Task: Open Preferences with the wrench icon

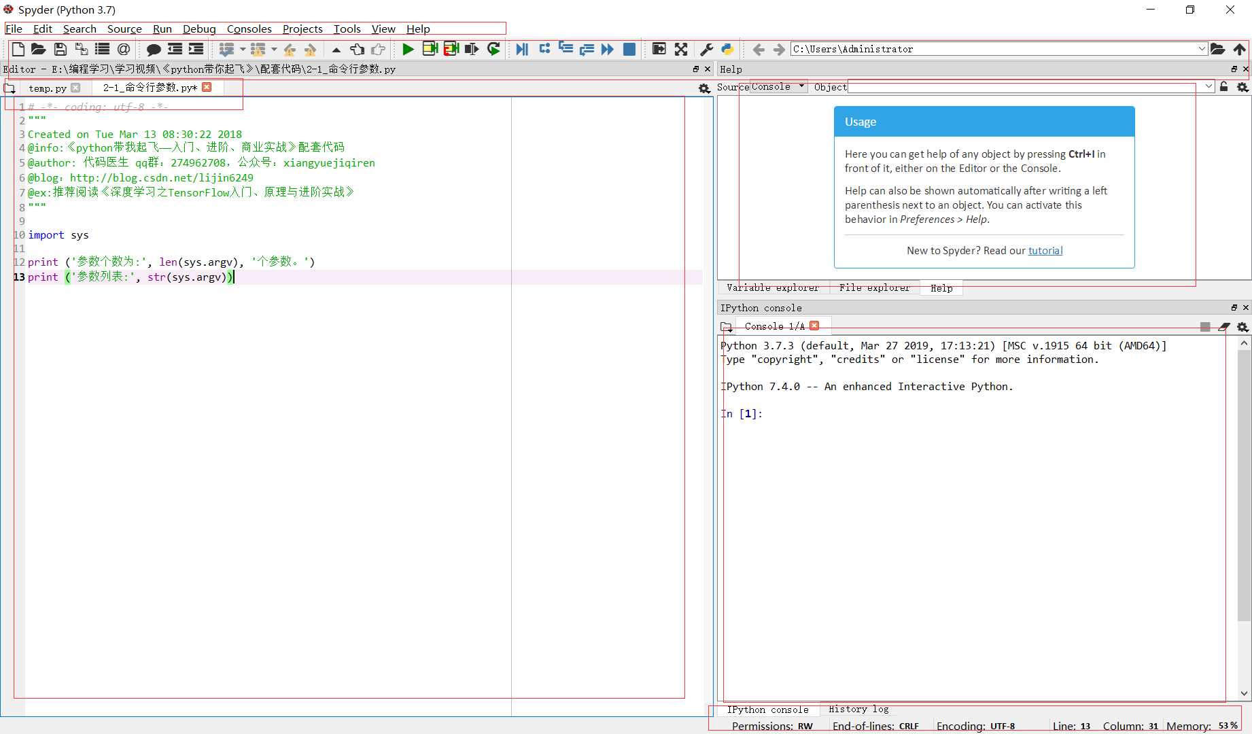Action: [x=706, y=49]
